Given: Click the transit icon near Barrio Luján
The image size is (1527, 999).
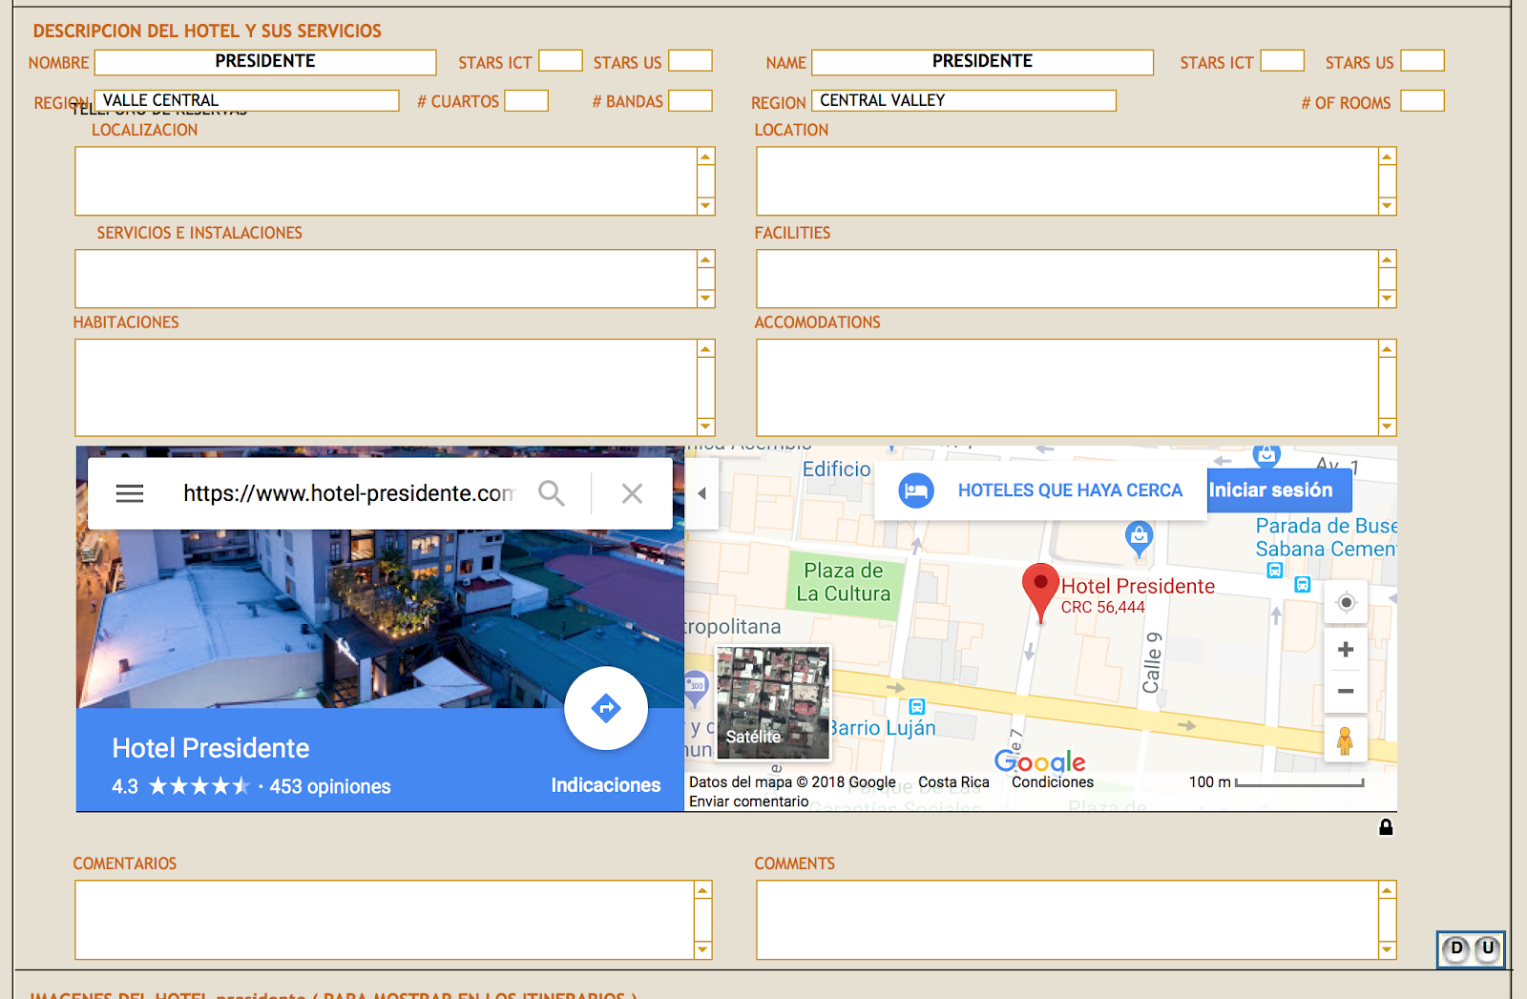Looking at the screenshot, I should point(917,707).
